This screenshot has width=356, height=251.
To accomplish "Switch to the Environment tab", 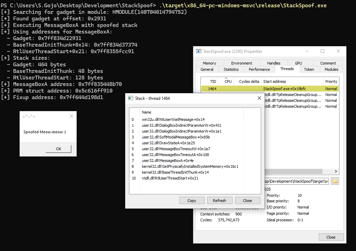I will coord(241,63).
